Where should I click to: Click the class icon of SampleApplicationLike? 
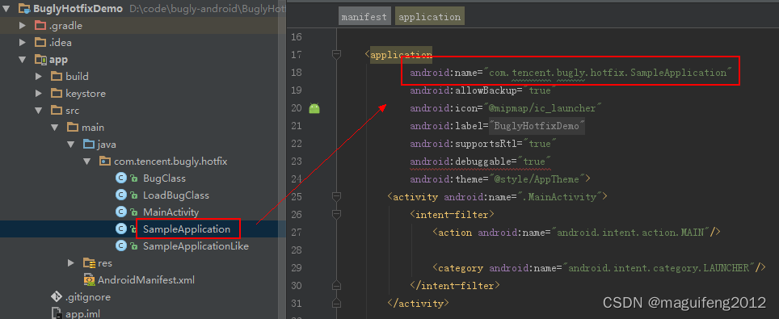[120, 246]
